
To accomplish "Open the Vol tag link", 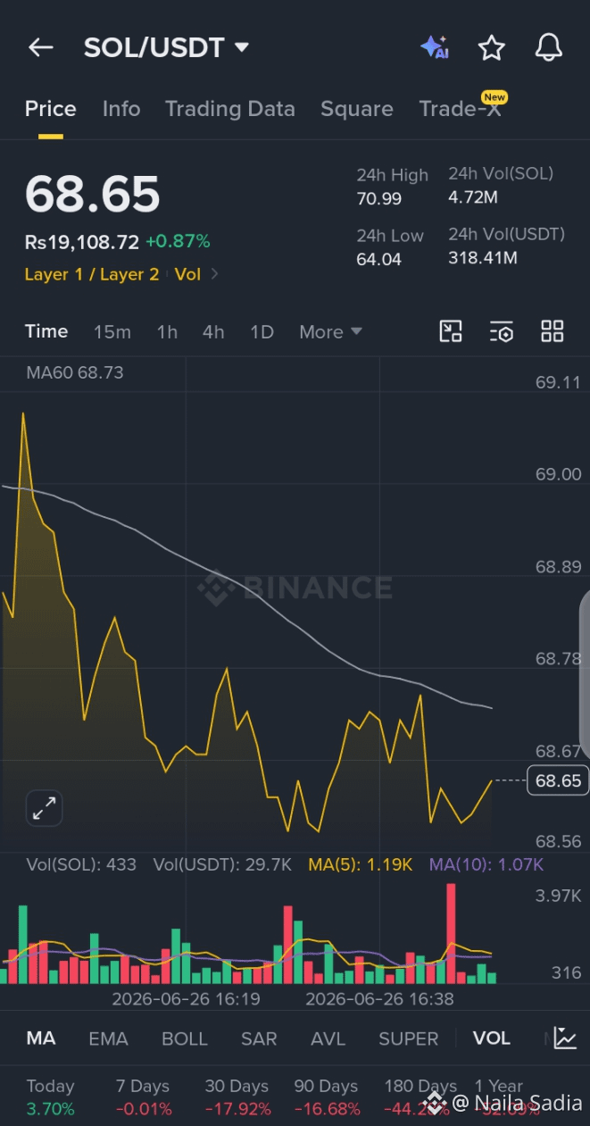I will [x=187, y=274].
